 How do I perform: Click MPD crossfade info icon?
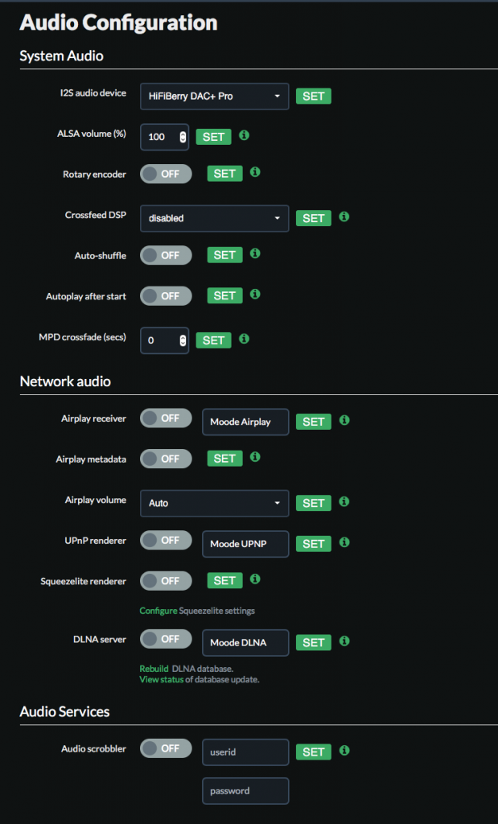point(244,339)
